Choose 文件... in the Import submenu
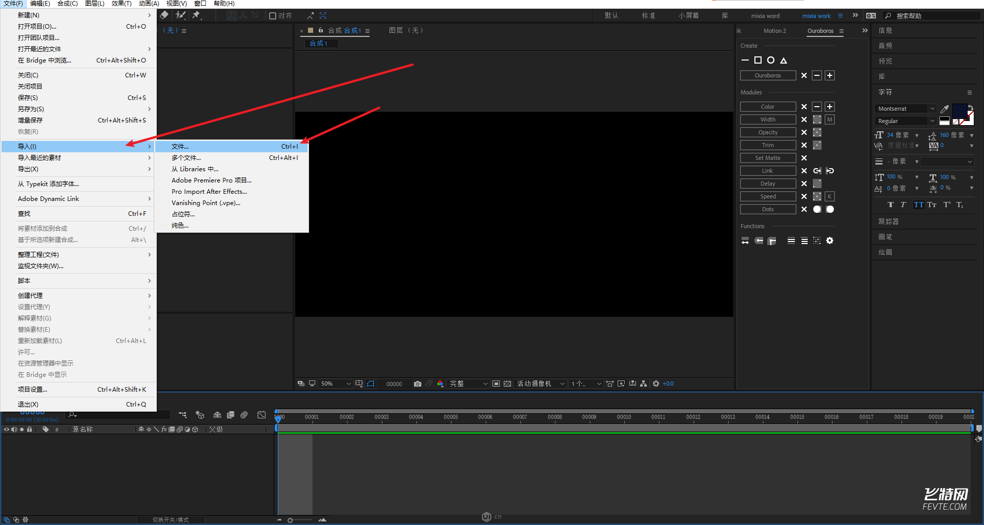Image resolution: width=984 pixels, height=525 pixels. 232,147
